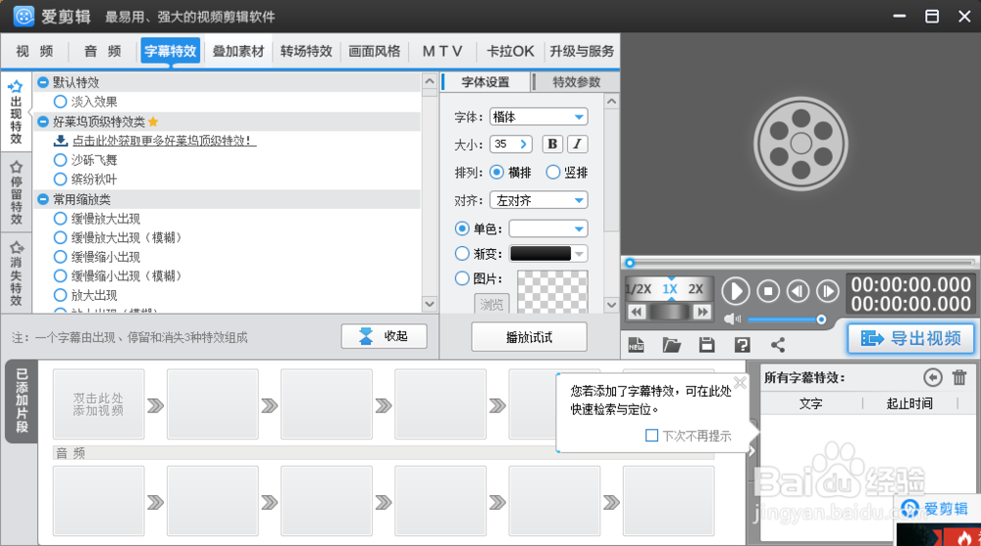
Task: Select 渐变 gradient color mode
Action: point(462,253)
